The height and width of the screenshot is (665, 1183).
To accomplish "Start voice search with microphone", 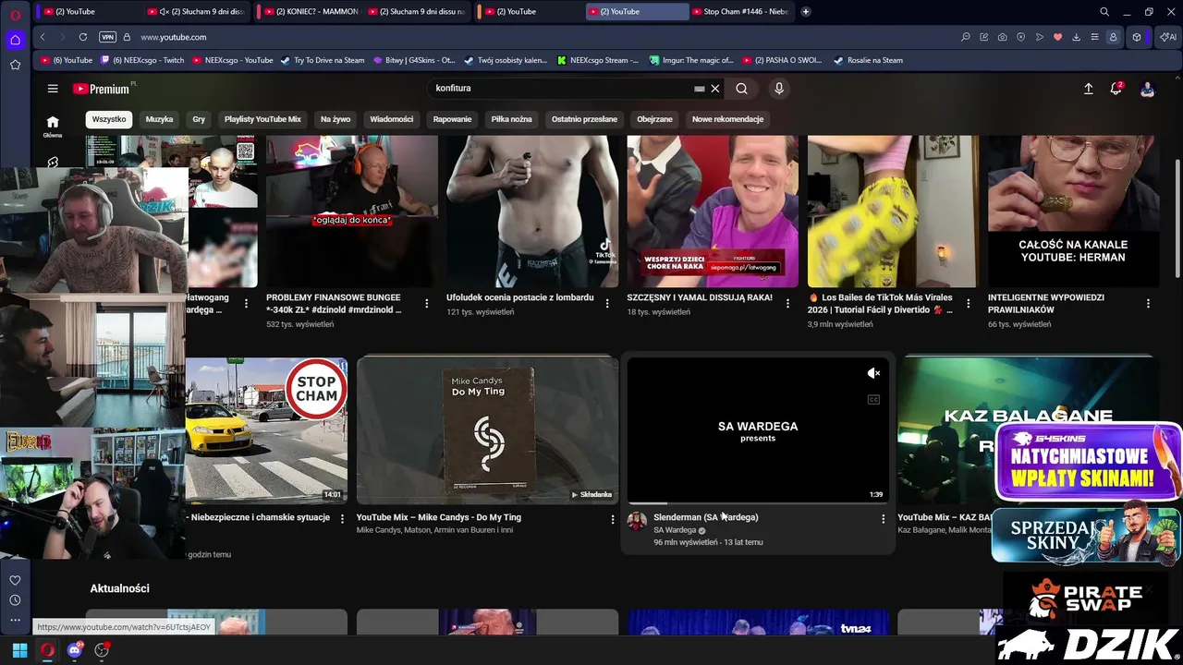I will [779, 89].
